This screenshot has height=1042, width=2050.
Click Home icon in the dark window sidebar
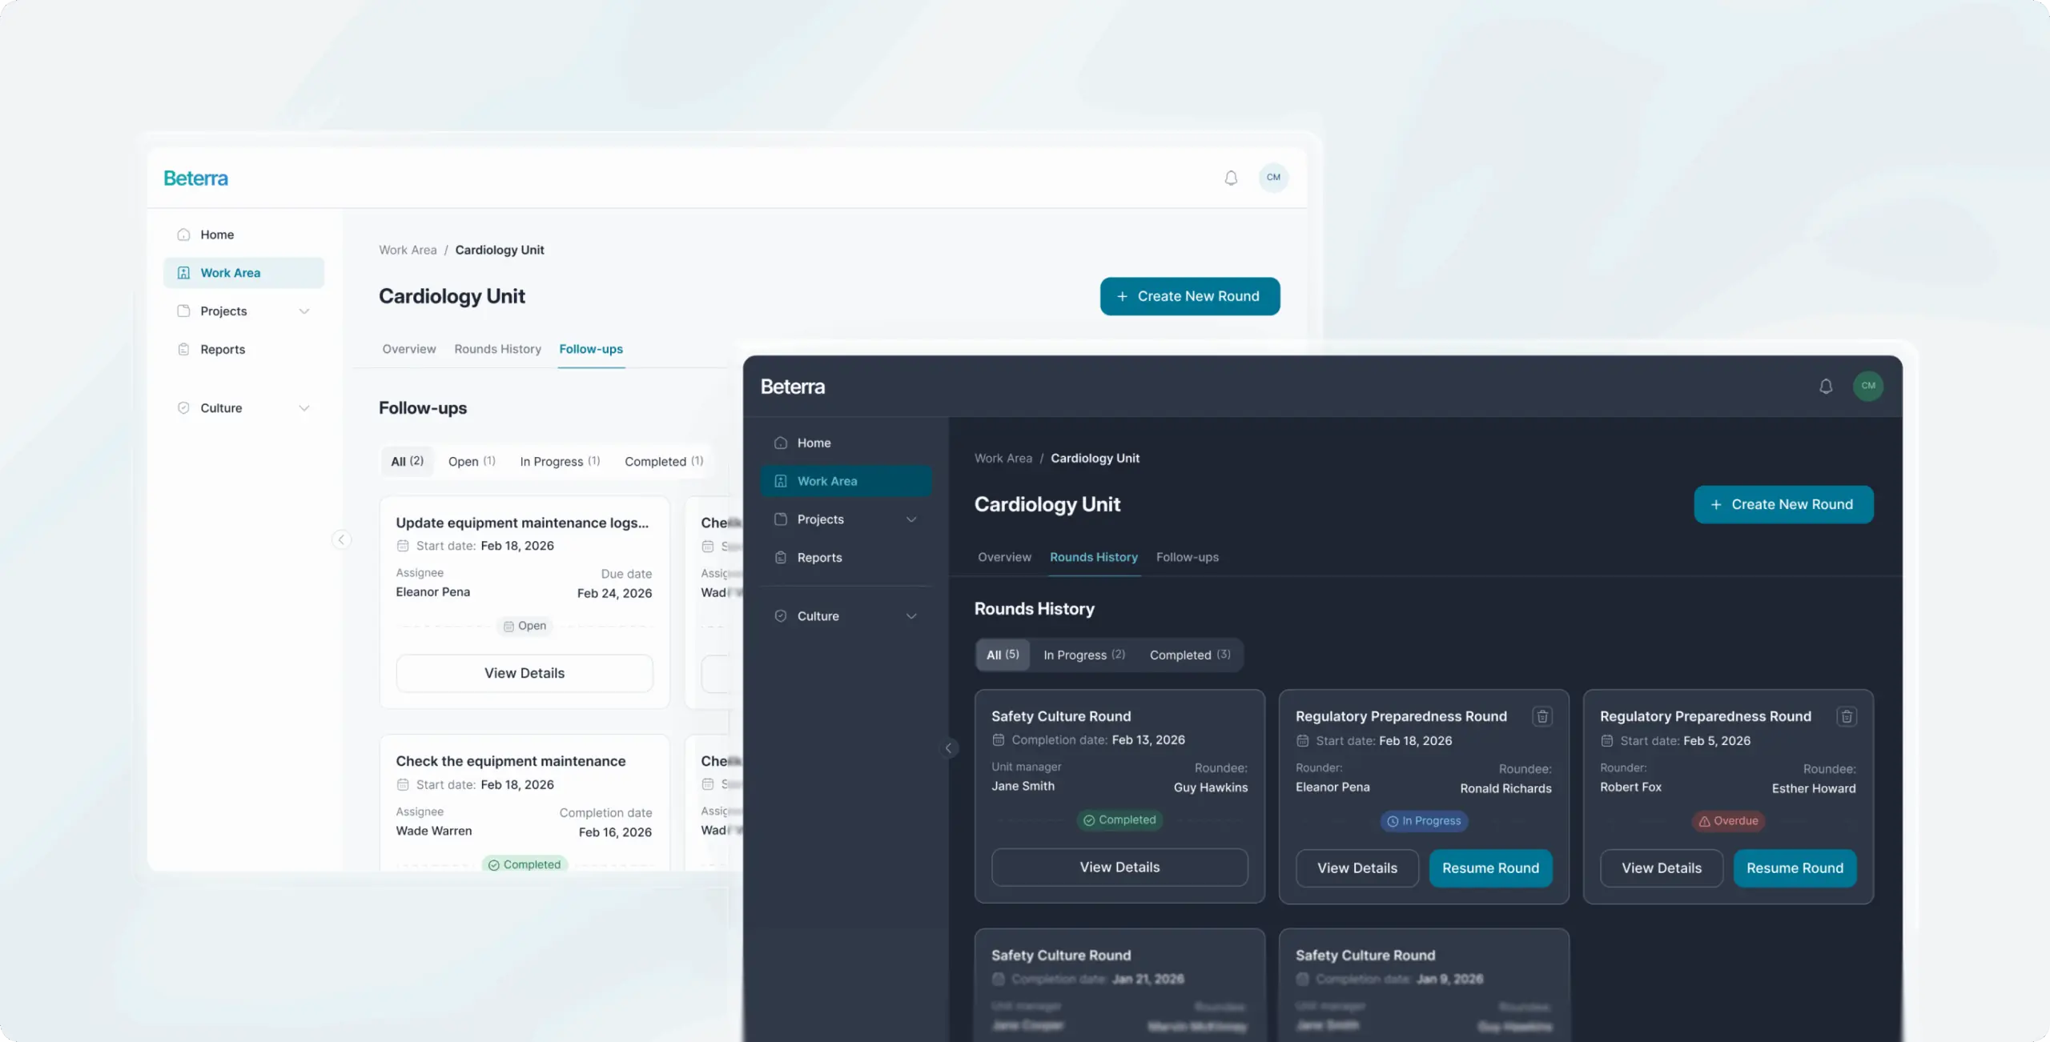tap(781, 443)
